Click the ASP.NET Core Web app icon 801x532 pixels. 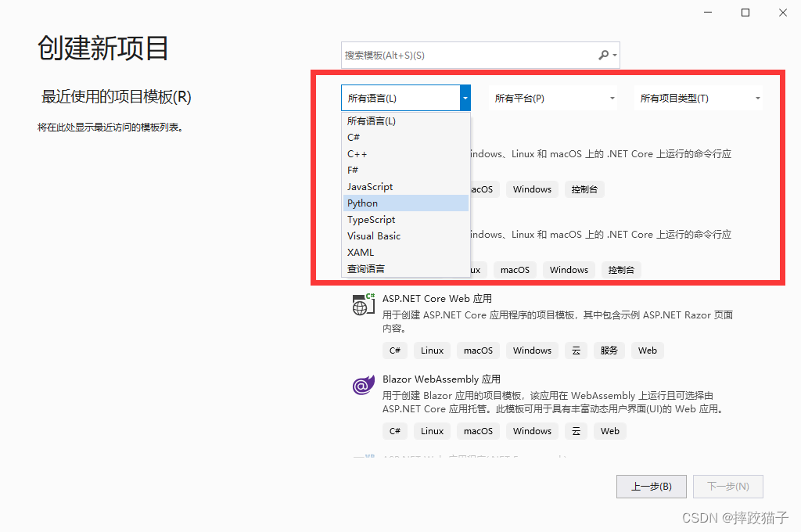pyautogui.click(x=363, y=304)
